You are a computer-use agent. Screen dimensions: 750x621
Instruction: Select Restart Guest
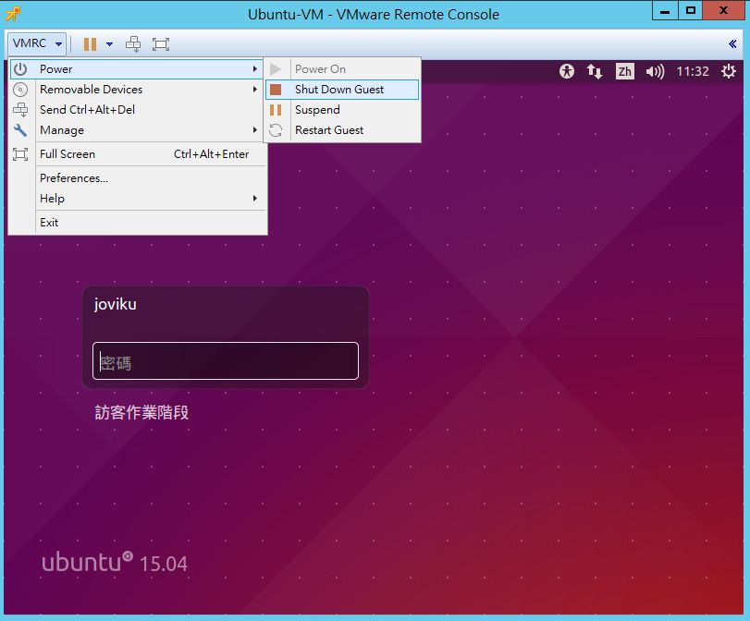[328, 130]
